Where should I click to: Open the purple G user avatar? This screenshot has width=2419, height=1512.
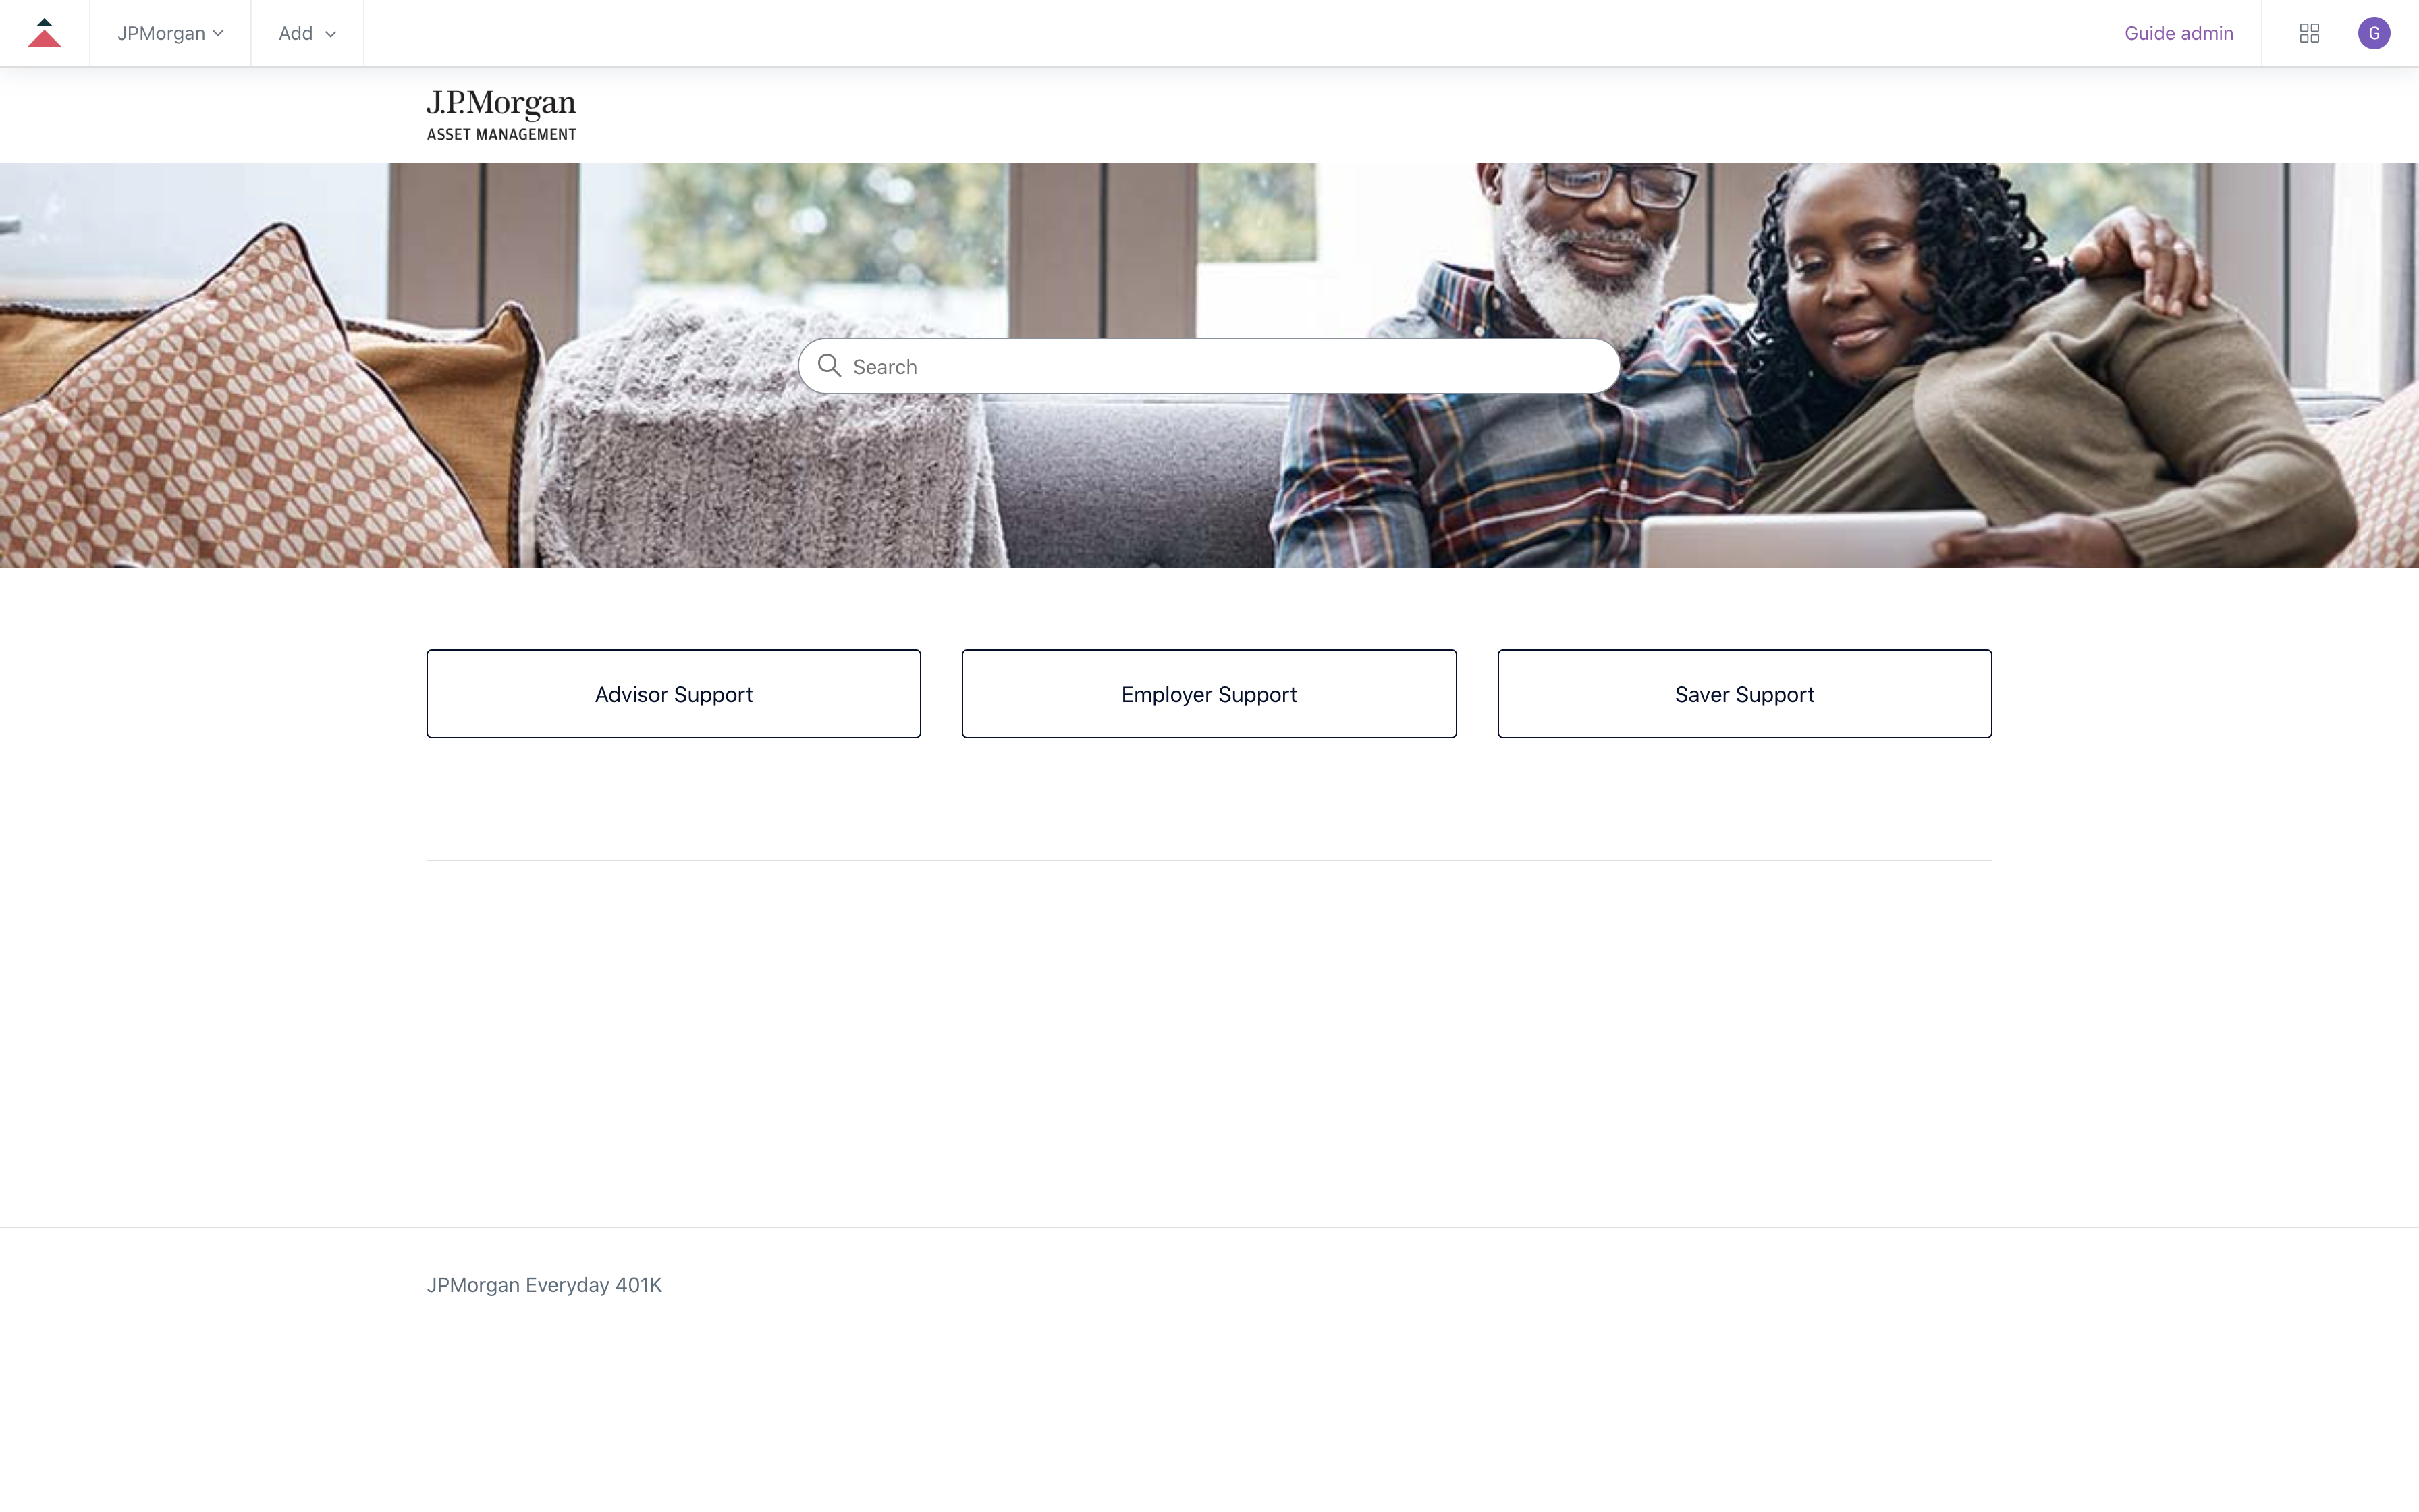(2374, 33)
